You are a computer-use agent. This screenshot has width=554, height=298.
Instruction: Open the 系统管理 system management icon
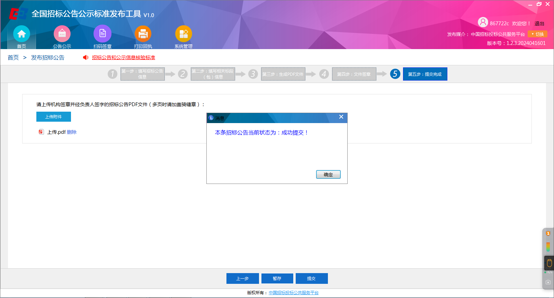click(184, 34)
